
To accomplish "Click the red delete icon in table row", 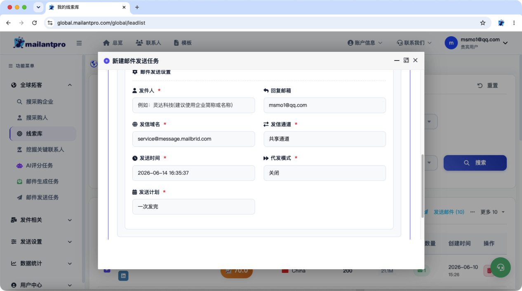I will 489,271.
